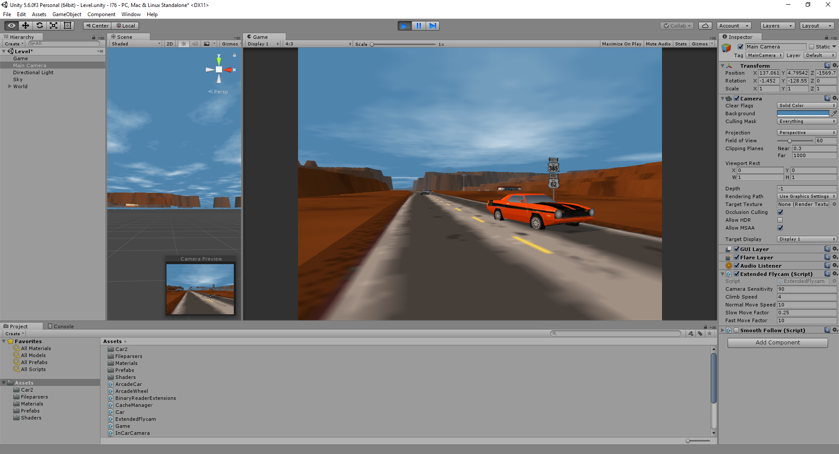Click the Pause button

418,26
